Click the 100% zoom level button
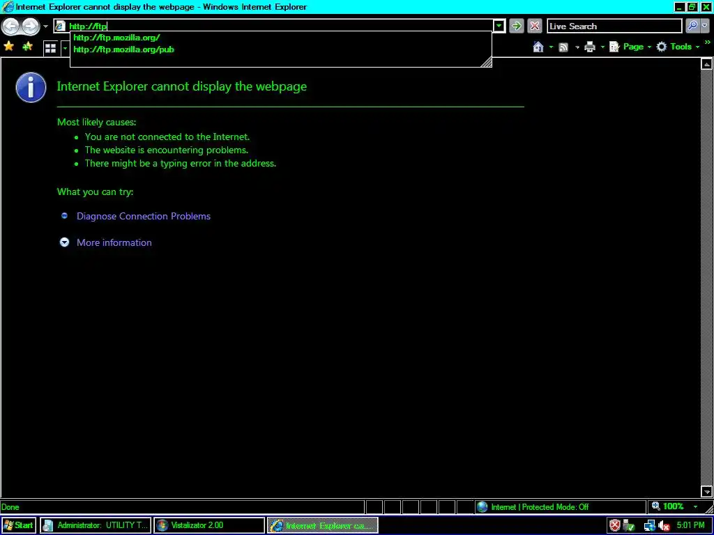Screen dimensions: 714x535 tap(668, 506)
